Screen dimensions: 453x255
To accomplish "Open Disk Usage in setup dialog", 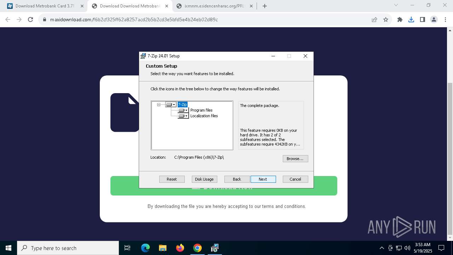I will pyautogui.click(x=204, y=179).
